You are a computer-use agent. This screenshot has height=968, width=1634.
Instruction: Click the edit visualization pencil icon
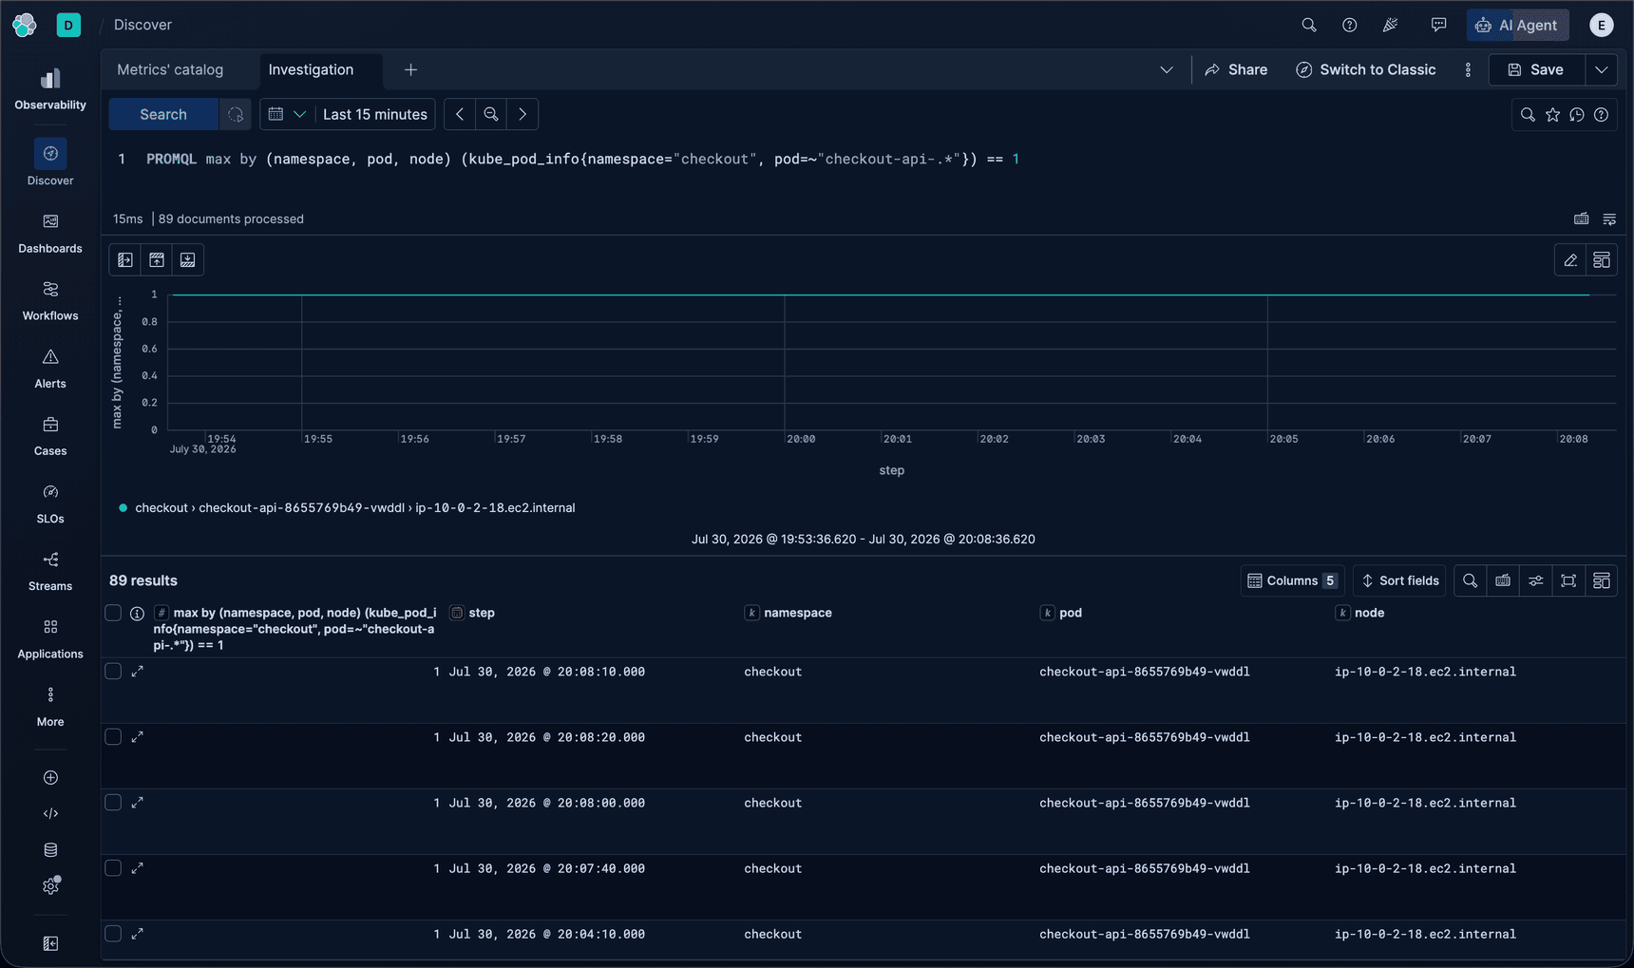tap(1570, 259)
